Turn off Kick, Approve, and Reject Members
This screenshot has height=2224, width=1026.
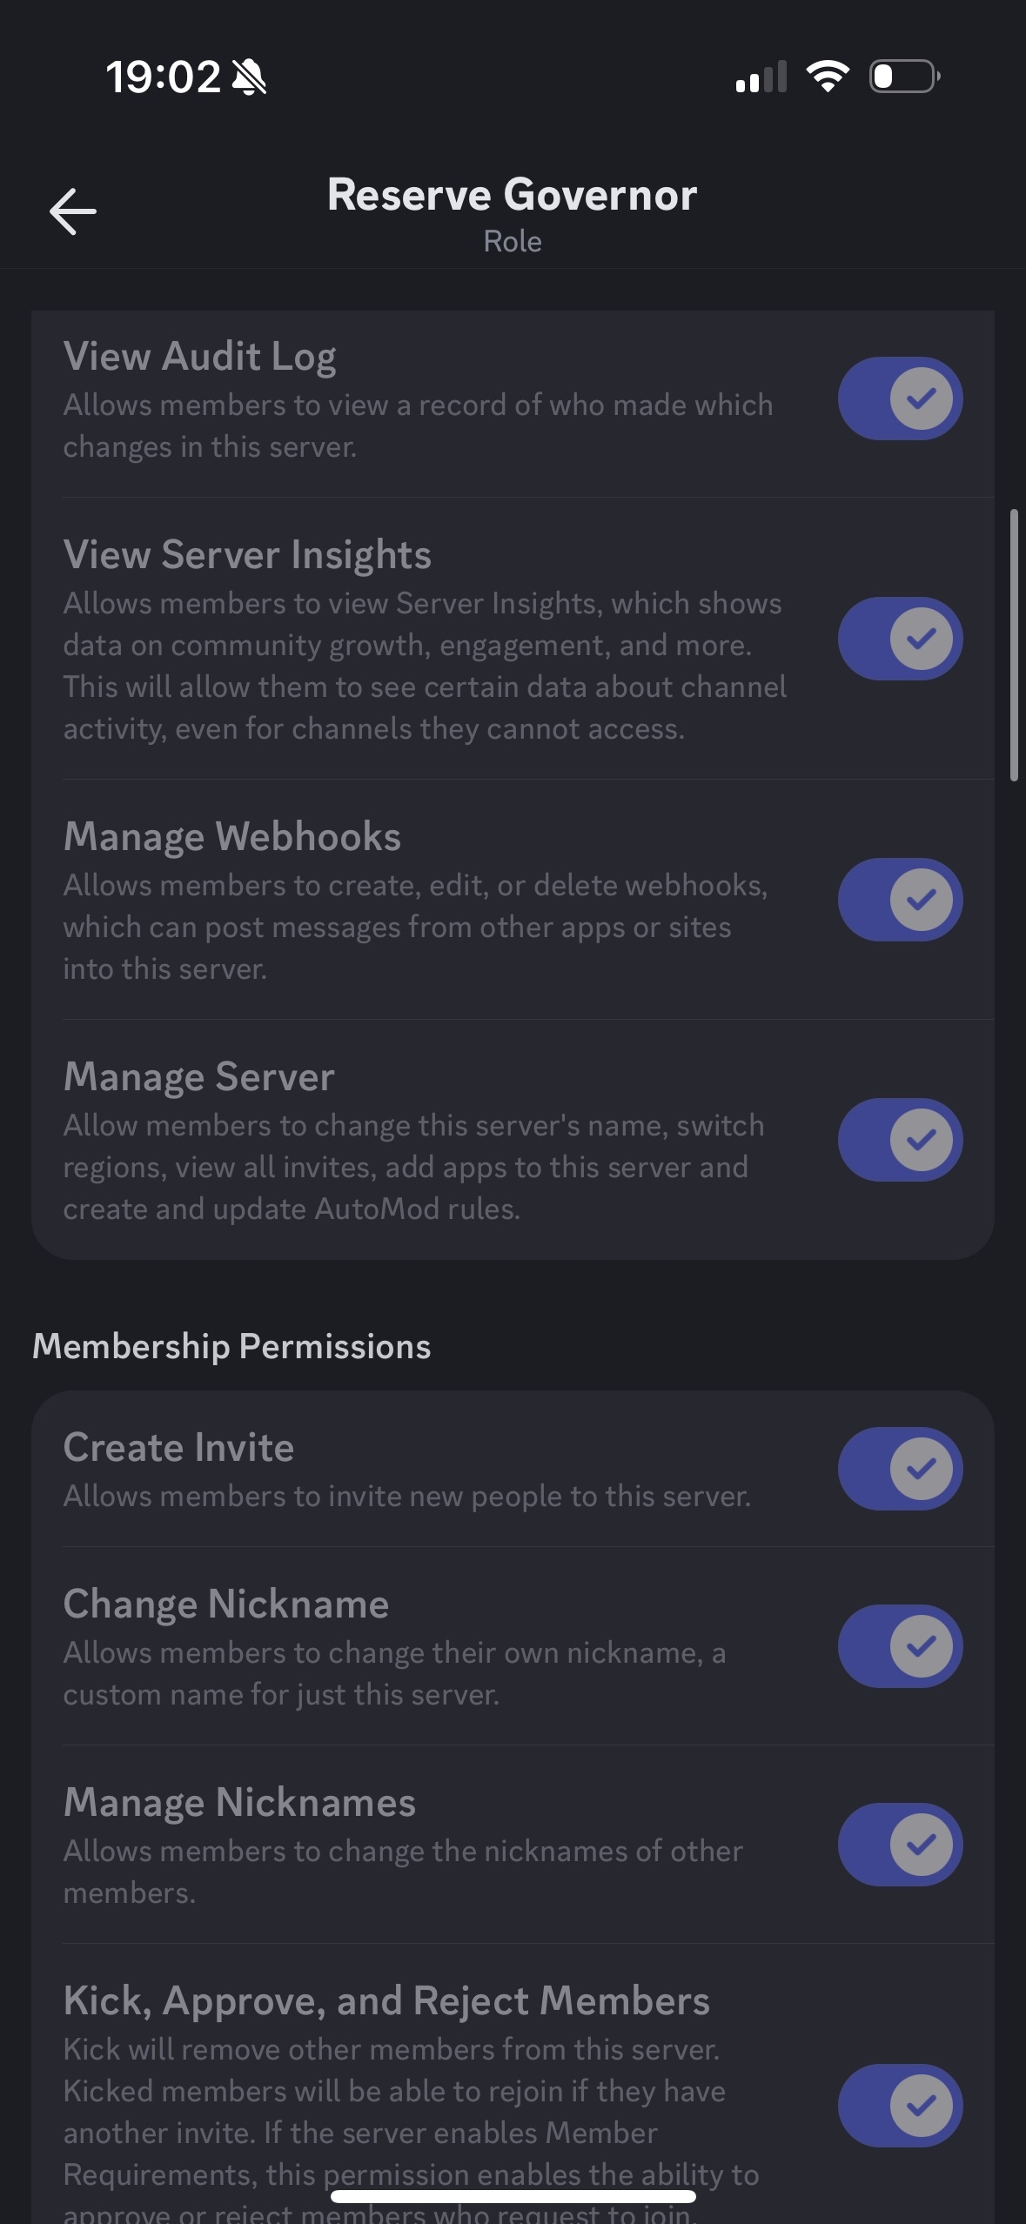[x=900, y=2107]
